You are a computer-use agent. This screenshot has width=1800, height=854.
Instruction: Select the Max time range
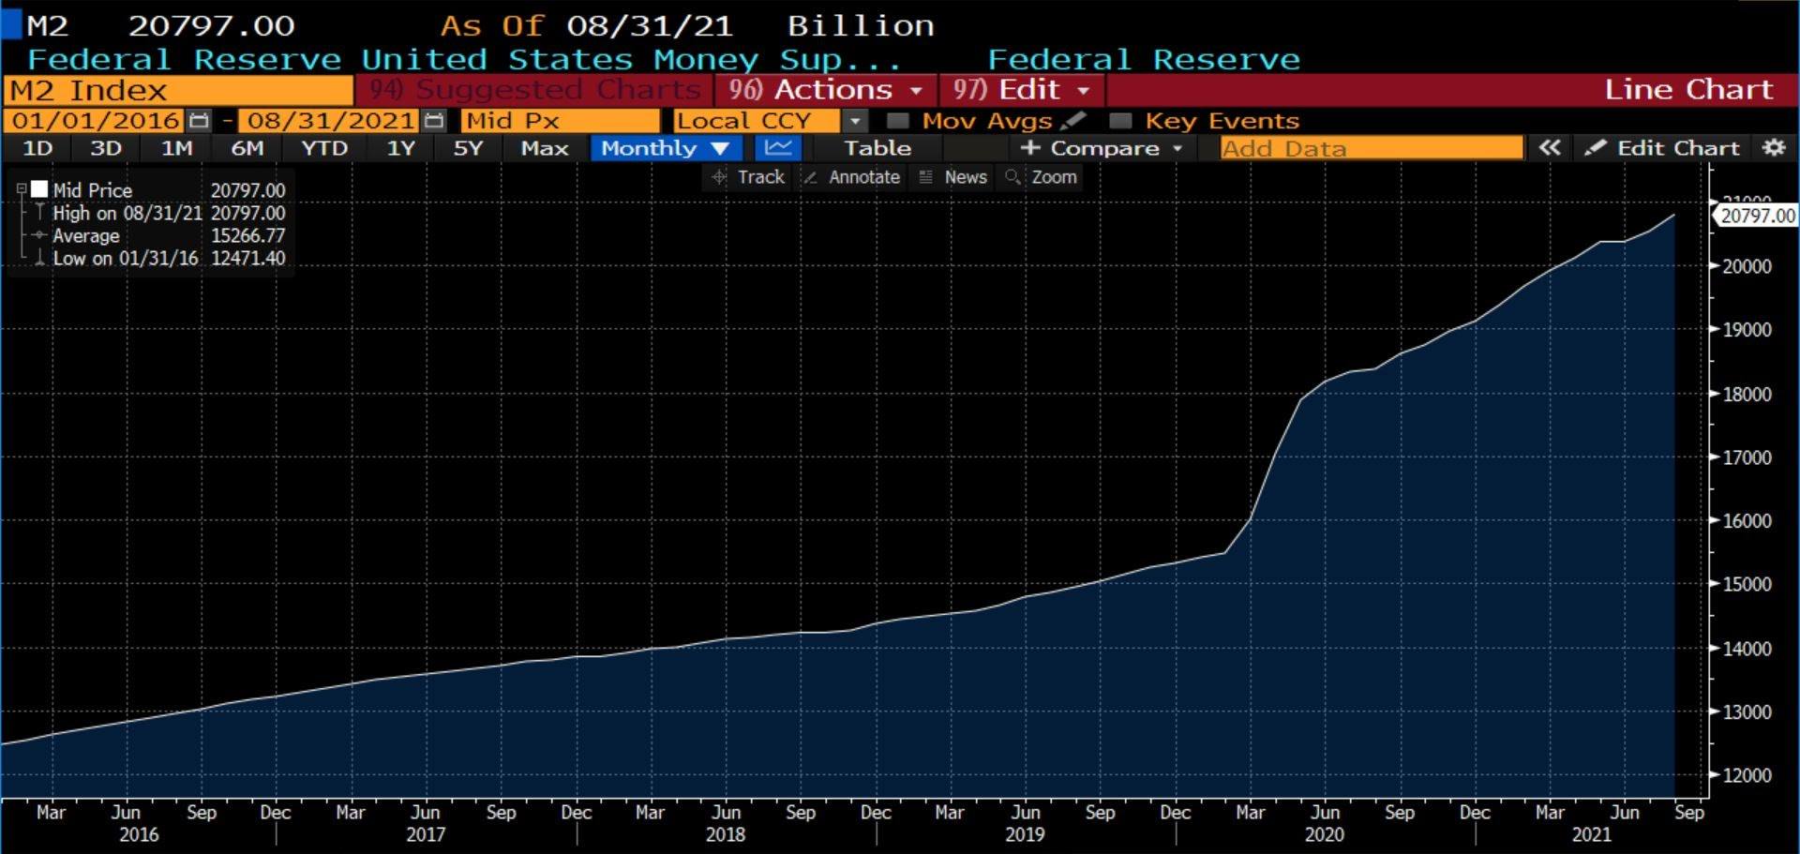pyautogui.click(x=542, y=147)
